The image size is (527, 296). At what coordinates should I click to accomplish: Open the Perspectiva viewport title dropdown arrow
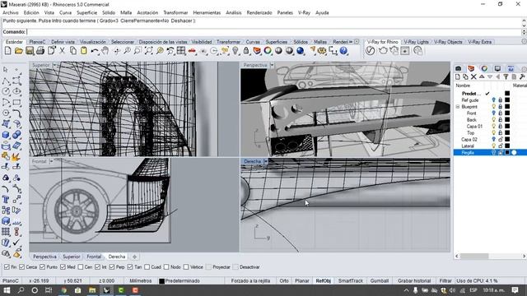(272, 65)
